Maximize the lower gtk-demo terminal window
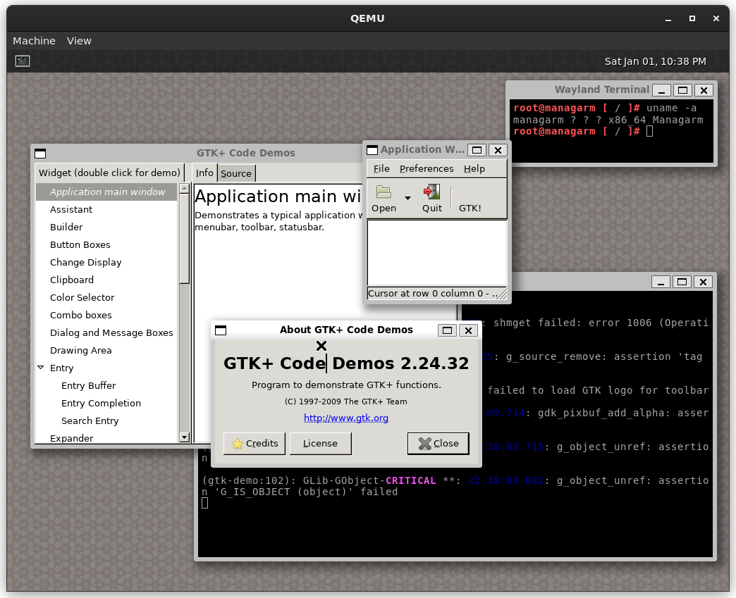This screenshot has height=598, width=736. tap(682, 282)
